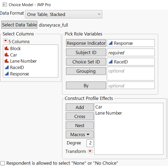
Task: Click the Lane Number column type icon
Action: click(x=7, y=61)
